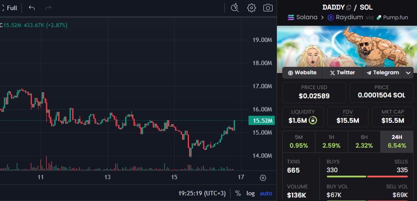This screenshot has height=201, width=417.
Task: Click date label 13 on time axis
Action: (108, 177)
